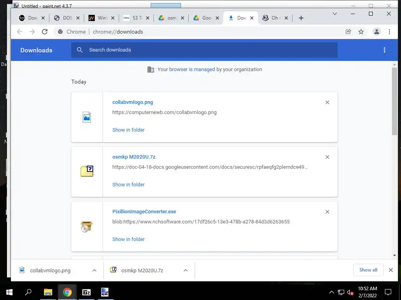Click the Show all downloads button
Viewport: 401px width, 300px height.
coord(368,270)
